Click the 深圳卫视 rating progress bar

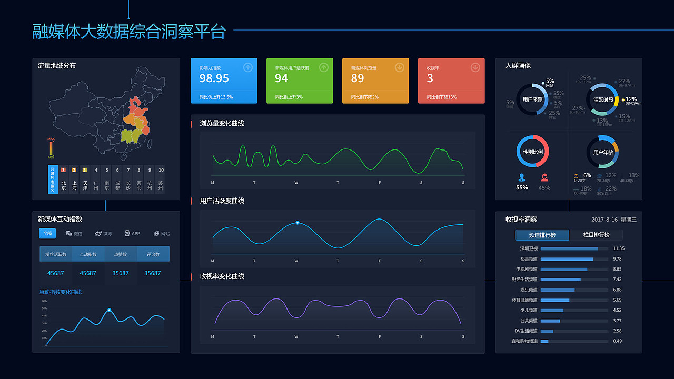coord(574,249)
